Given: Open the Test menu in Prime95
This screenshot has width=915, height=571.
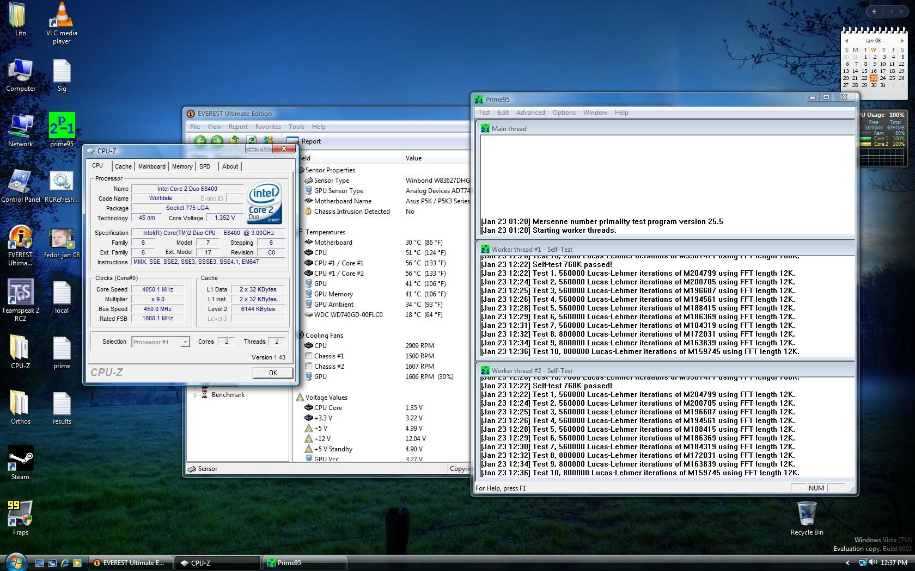Looking at the screenshot, I should tap(484, 113).
